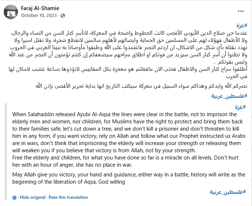Click the Hide original link
252x206 pixels.
32,198
